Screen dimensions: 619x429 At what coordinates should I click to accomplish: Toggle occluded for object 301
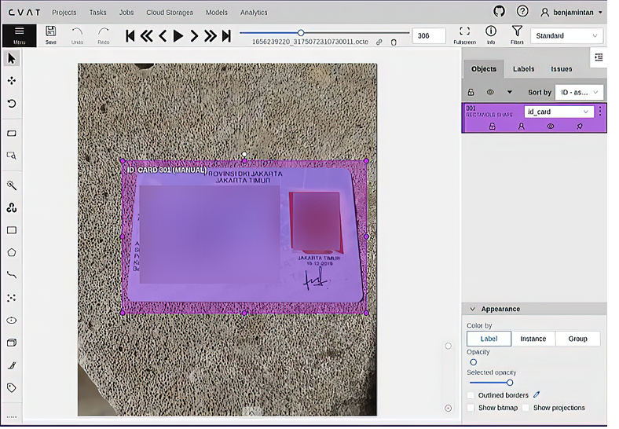tap(521, 126)
